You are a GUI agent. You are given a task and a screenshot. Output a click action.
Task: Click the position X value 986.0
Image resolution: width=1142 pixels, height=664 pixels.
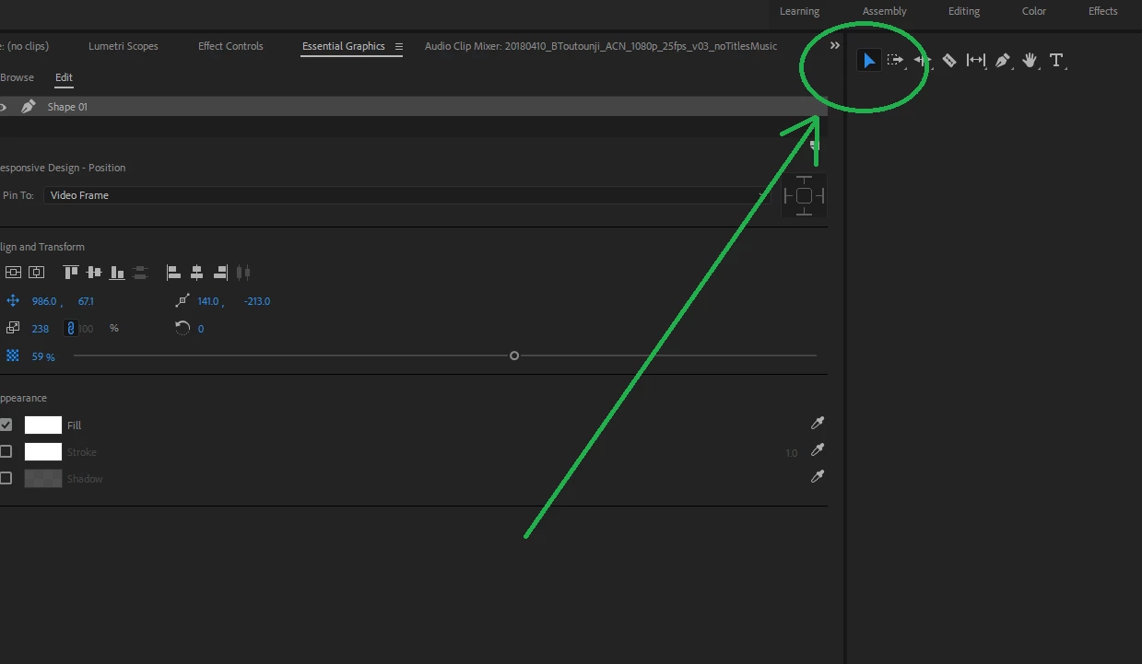pos(44,301)
